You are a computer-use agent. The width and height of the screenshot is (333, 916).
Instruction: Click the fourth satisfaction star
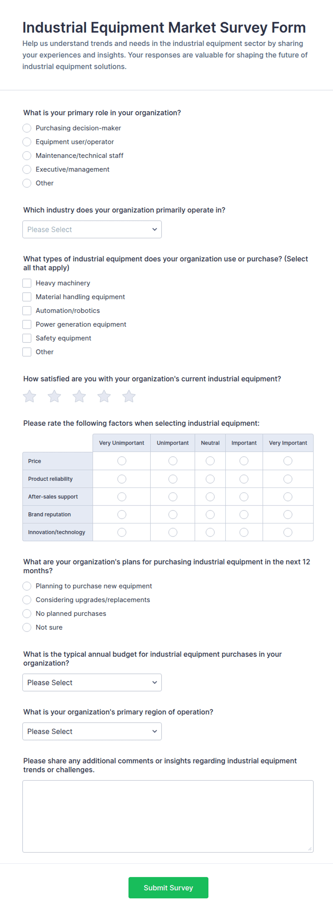click(x=104, y=396)
